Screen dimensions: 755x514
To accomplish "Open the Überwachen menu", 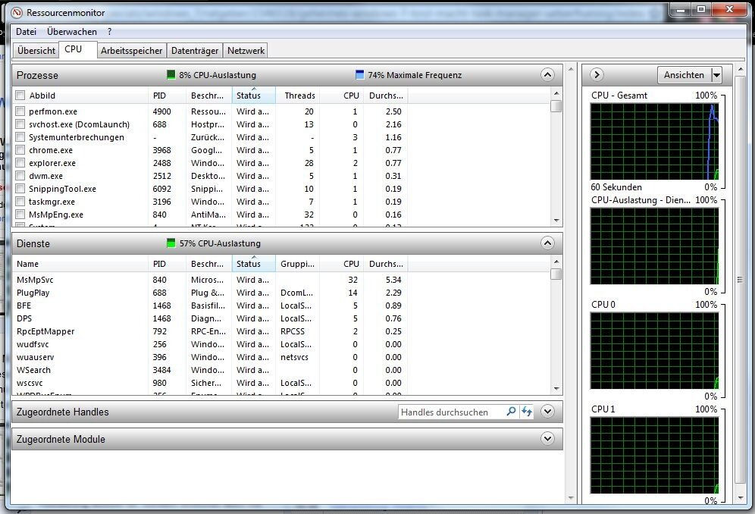I will [x=72, y=32].
